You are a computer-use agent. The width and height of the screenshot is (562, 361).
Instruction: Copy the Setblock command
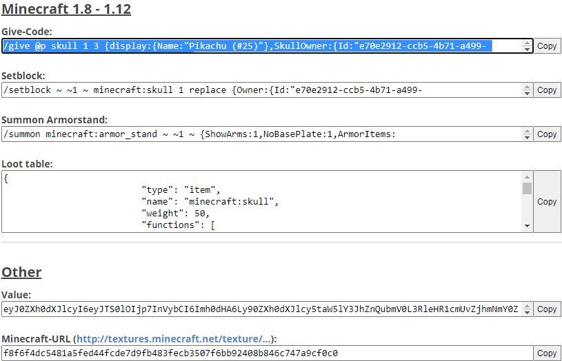(547, 90)
